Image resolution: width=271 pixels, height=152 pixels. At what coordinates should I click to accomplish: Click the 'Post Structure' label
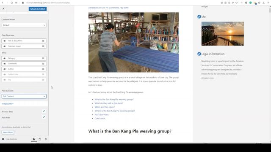tap(8, 35)
